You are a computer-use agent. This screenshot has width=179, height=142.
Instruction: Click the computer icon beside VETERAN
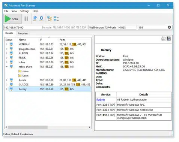tap(11, 44)
